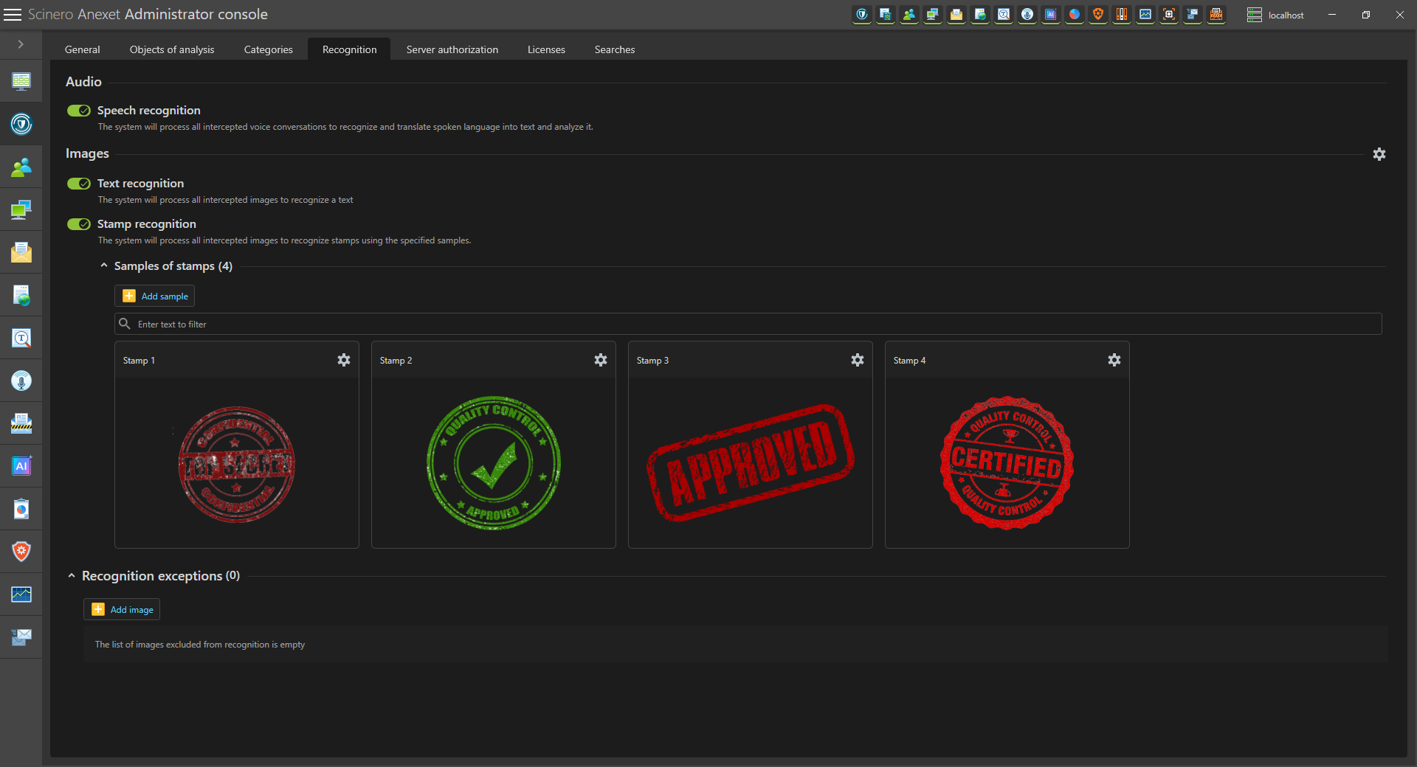Screen dimensions: 1417x767
Task: Open settings gear on the Stamp 1 card
Action: point(344,360)
